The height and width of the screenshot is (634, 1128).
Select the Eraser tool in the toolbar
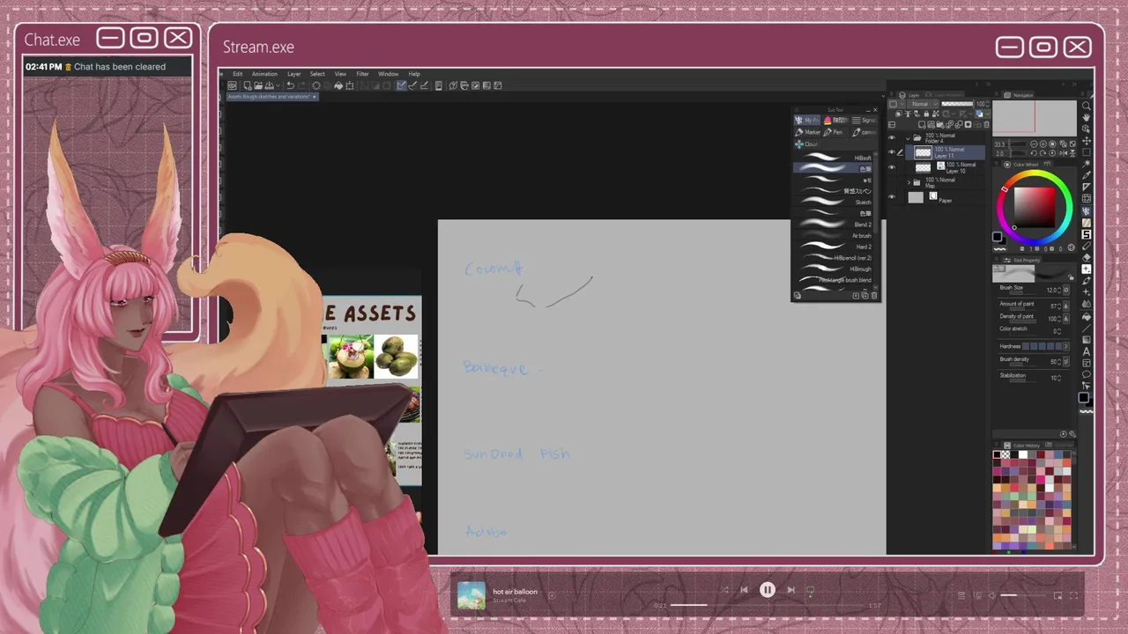tap(1086, 259)
